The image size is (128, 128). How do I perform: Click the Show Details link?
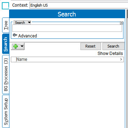tap(110, 54)
